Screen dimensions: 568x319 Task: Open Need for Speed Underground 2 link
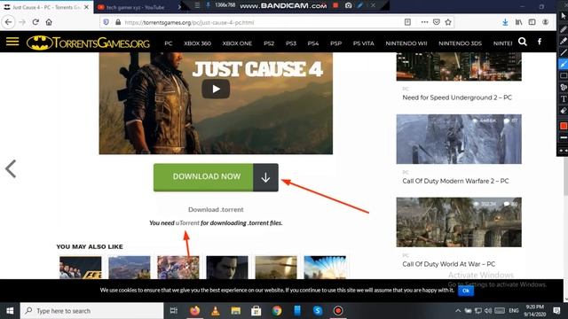(x=457, y=97)
